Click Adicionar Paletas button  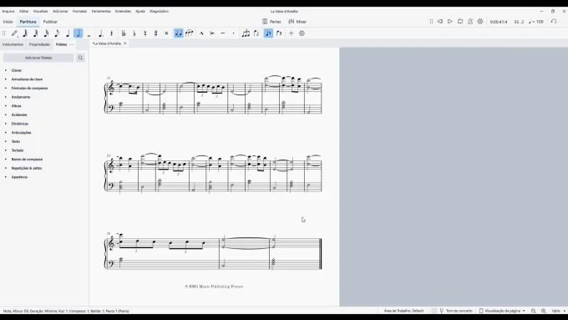pos(38,58)
